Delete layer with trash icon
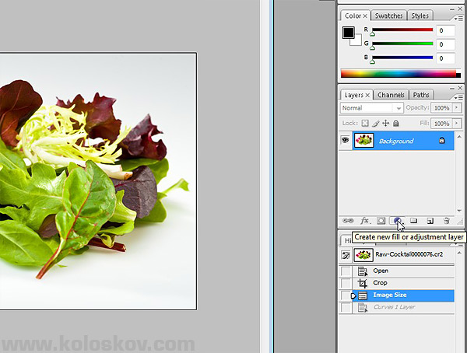This screenshot has height=353, width=467. (x=447, y=221)
